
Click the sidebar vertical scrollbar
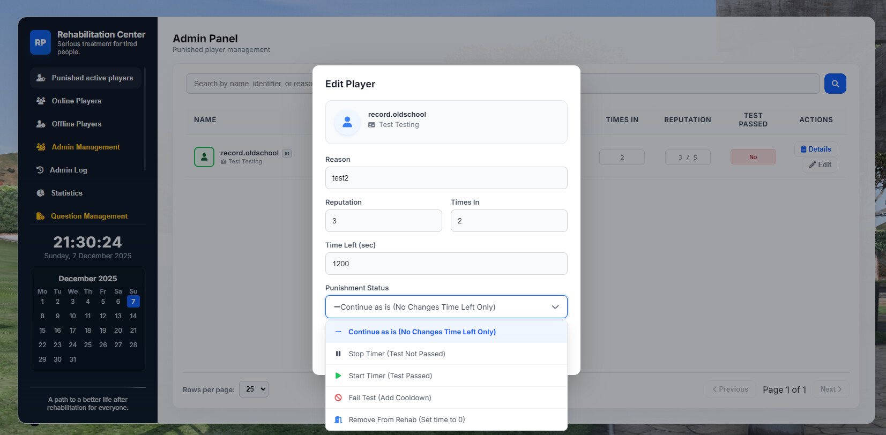[x=145, y=119]
